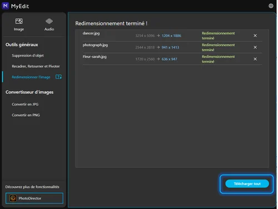Open Recadrer, Retourner et Pivoter
This screenshot has height=209, width=278.
(x=36, y=66)
